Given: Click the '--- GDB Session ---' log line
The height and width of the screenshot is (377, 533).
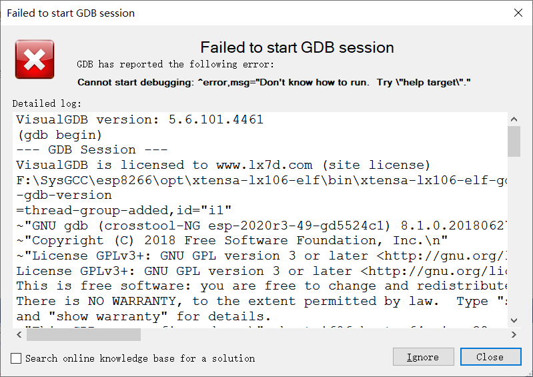Looking at the screenshot, I should [92, 149].
